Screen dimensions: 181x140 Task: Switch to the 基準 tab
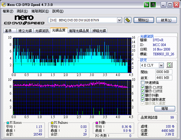[10, 31]
